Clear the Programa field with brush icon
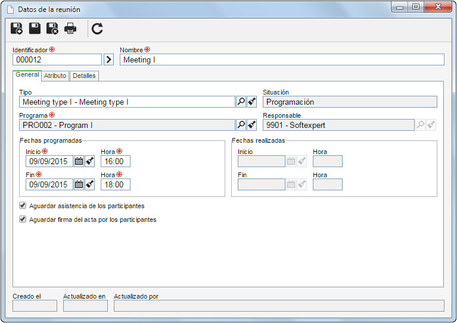 [x=252, y=125]
